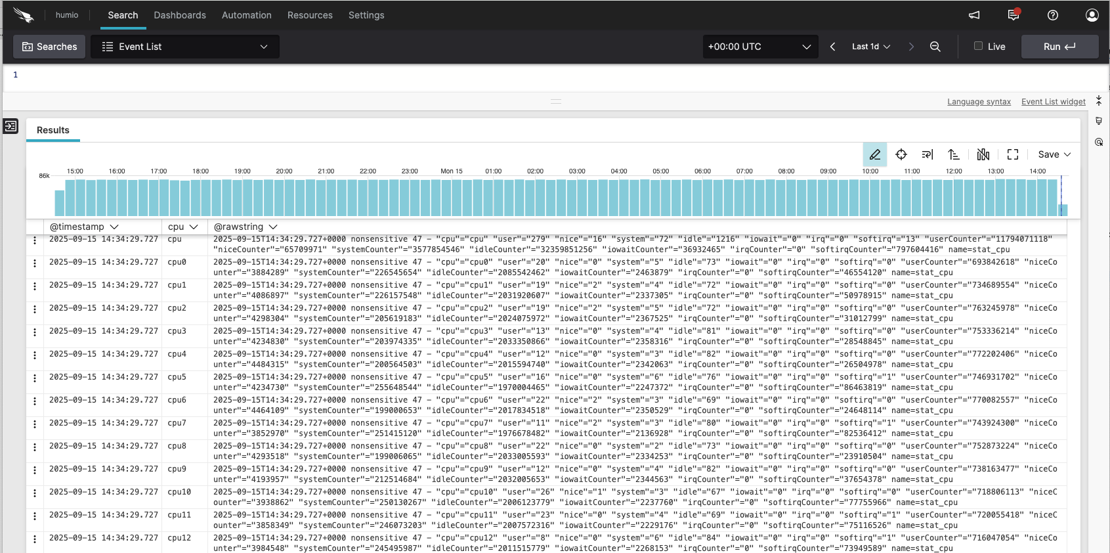Enable the Live checkbox
The height and width of the screenshot is (553, 1110).
(x=978, y=46)
